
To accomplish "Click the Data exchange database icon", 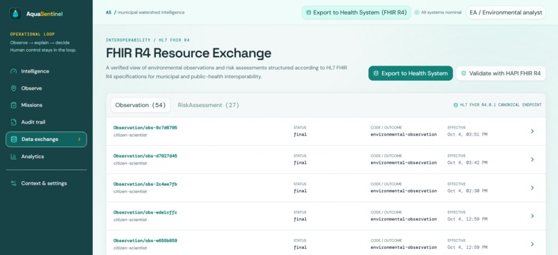I will (14, 139).
